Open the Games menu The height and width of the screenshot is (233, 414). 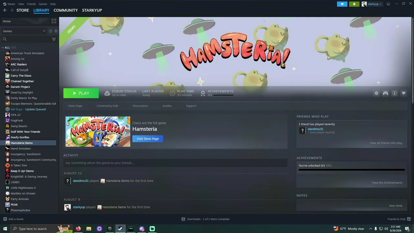pos(43,4)
